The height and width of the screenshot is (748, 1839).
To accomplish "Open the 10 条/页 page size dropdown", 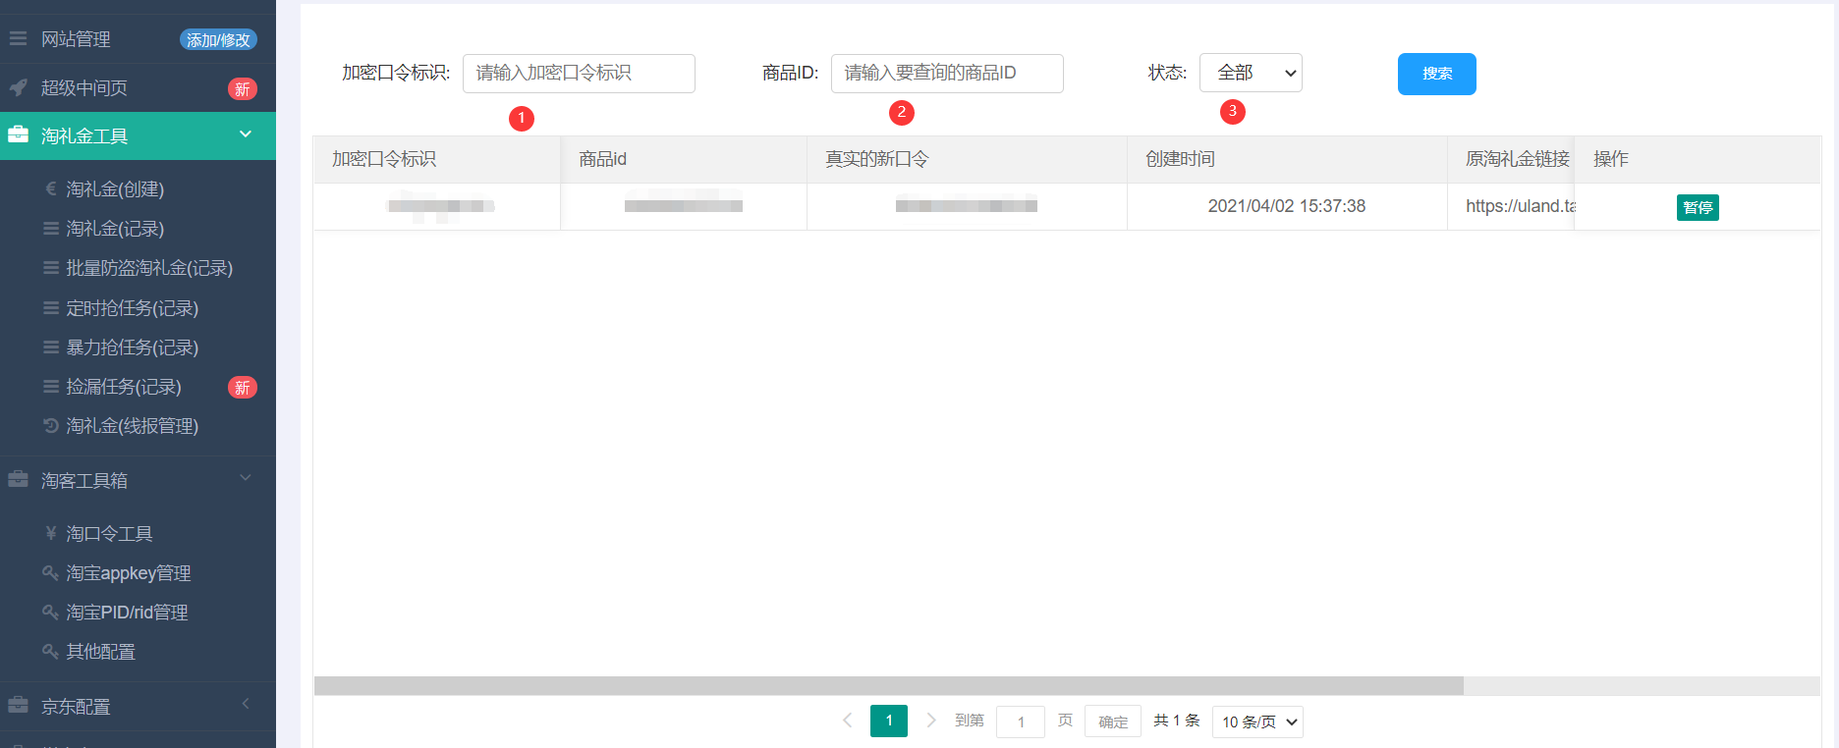I will tap(1257, 721).
